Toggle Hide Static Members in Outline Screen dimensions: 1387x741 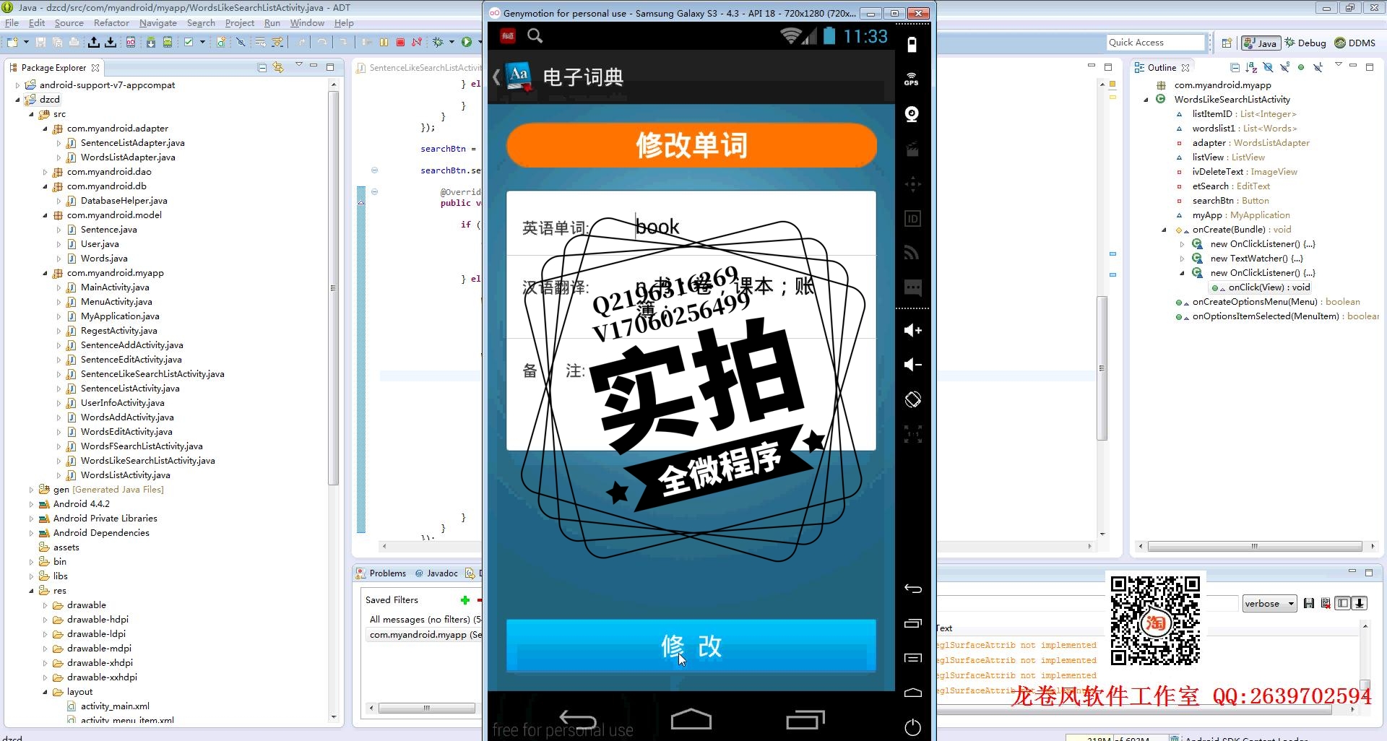click(x=1284, y=67)
